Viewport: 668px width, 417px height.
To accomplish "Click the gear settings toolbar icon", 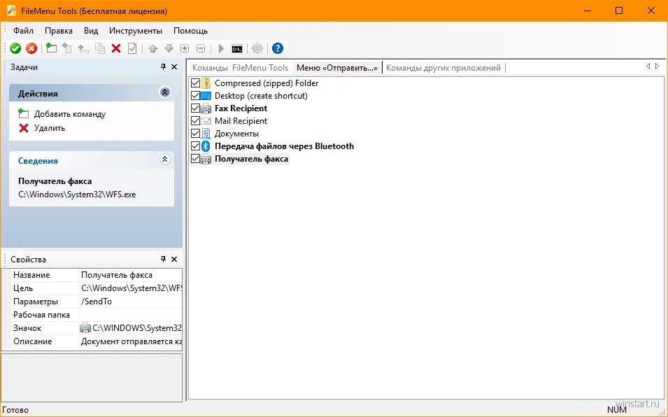I will coord(257,48).
